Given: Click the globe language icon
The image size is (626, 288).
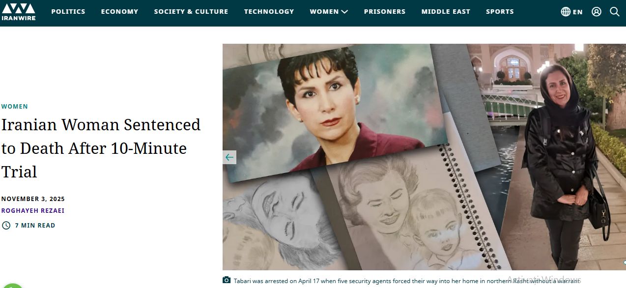Looking at the screenshot, I should pyautogui.click(x=566, y=11).
